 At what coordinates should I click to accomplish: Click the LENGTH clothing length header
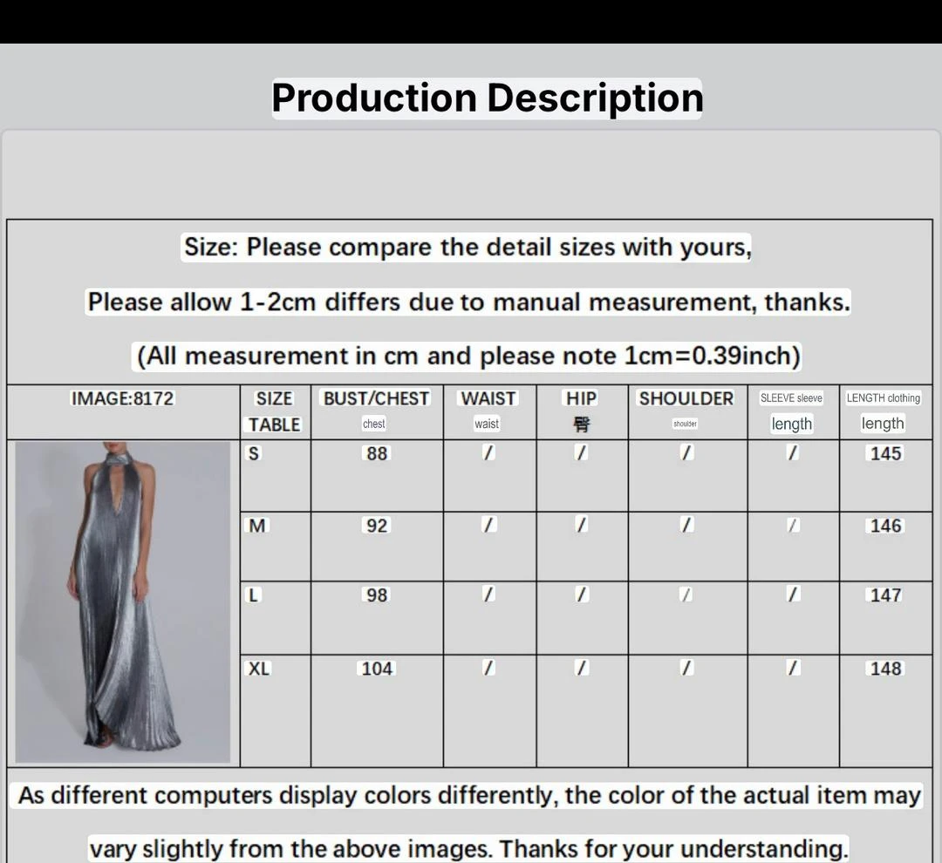coord(883,410)
